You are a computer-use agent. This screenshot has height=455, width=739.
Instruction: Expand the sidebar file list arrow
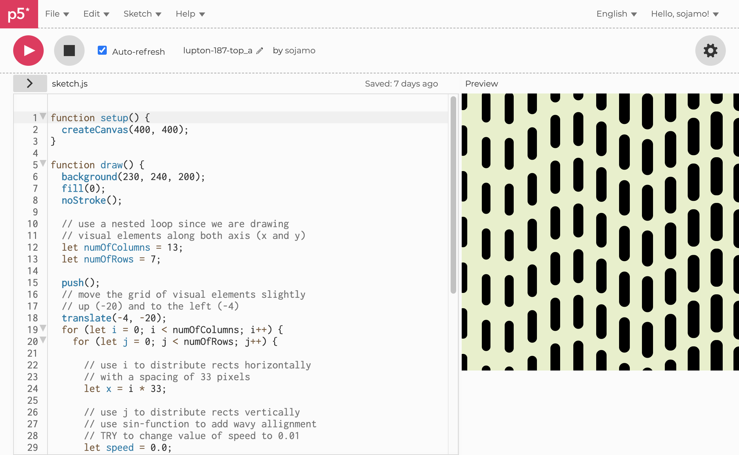pyautogui.click(x=30, y=83)
